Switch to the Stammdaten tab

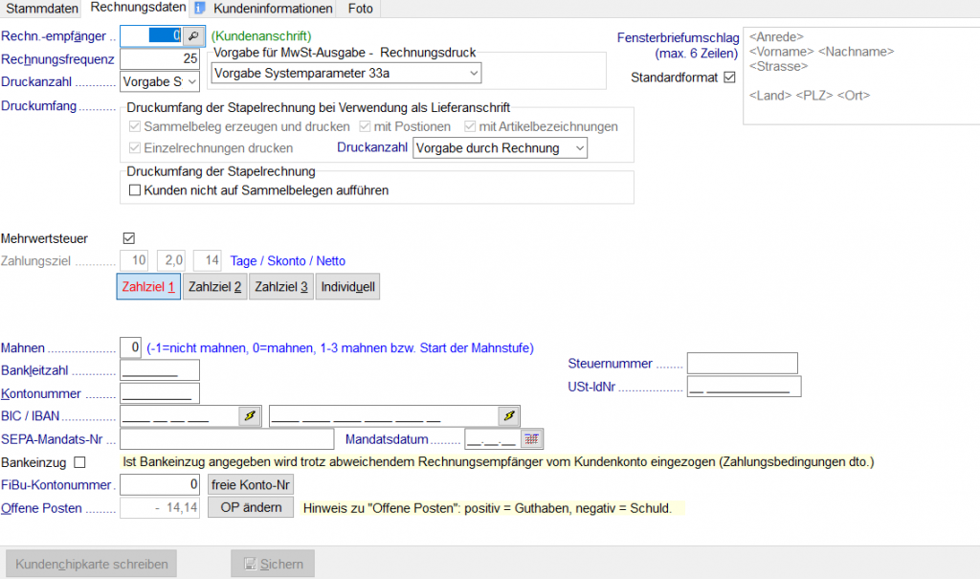click(40, 8)
